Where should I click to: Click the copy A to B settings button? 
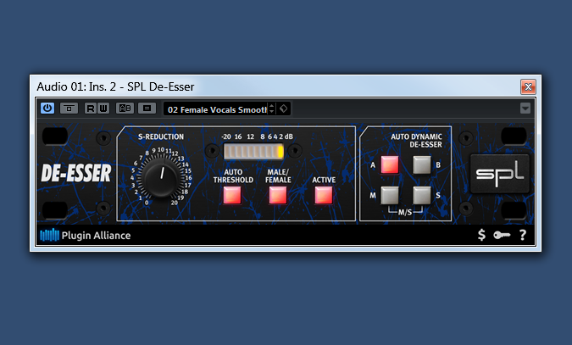(147, 109)
